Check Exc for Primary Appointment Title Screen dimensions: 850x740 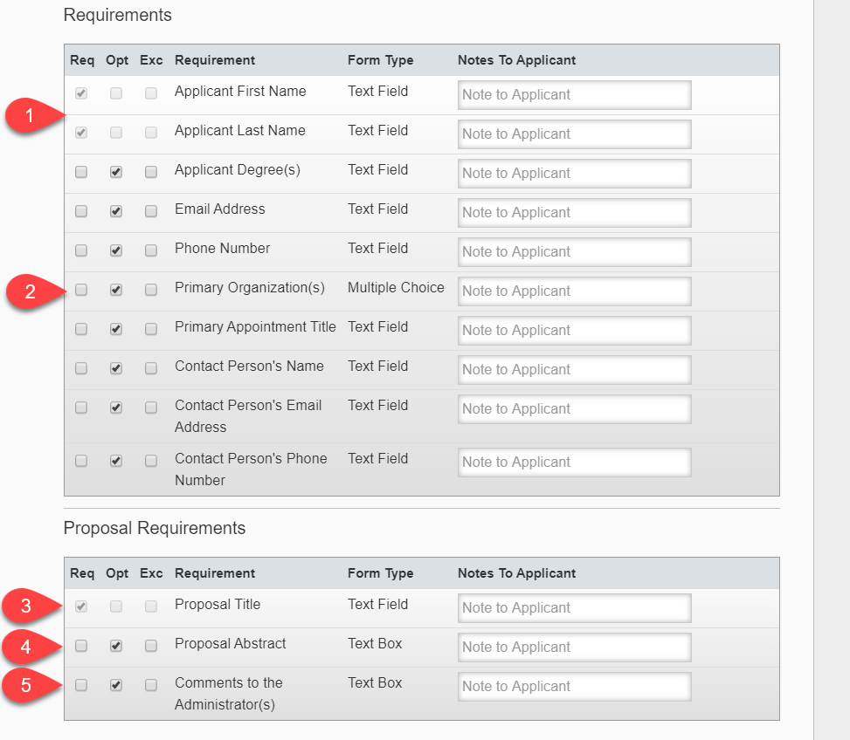[151, 329]
